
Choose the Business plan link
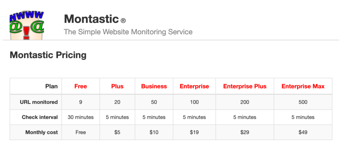click(154, 86)
